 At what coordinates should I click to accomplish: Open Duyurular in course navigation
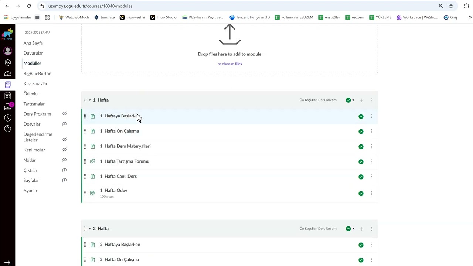(x=33, y=53)
